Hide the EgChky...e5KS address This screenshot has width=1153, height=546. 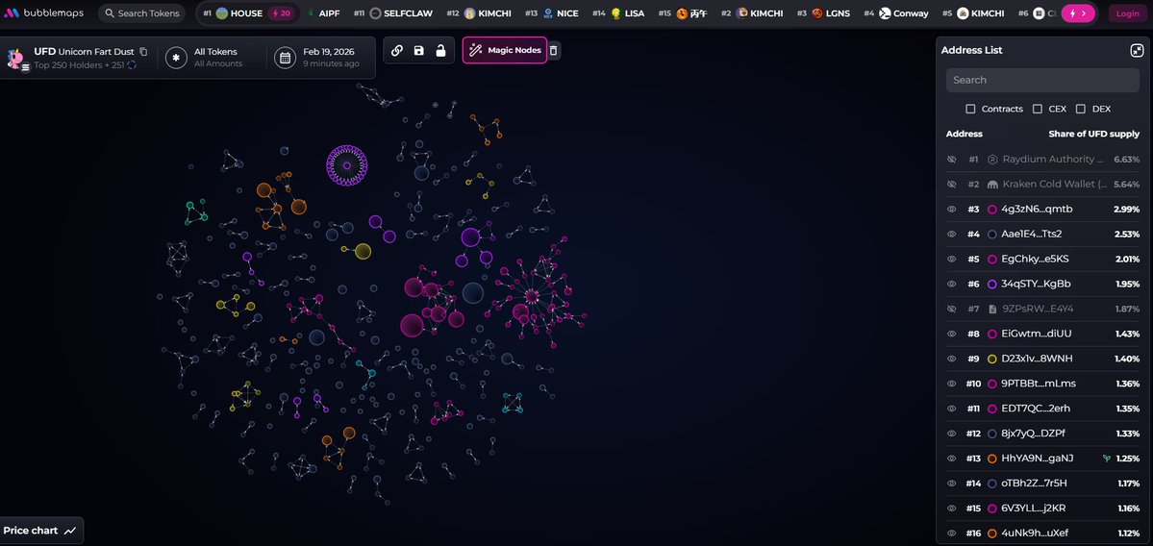click(951, 260)
